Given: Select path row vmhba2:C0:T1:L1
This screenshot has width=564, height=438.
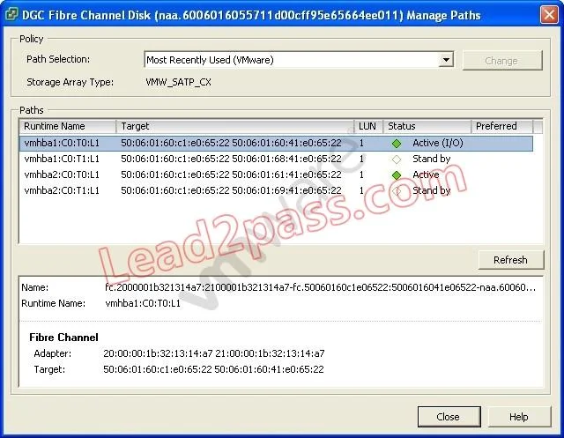Looking at the screenshot, I should click(276, 190).
